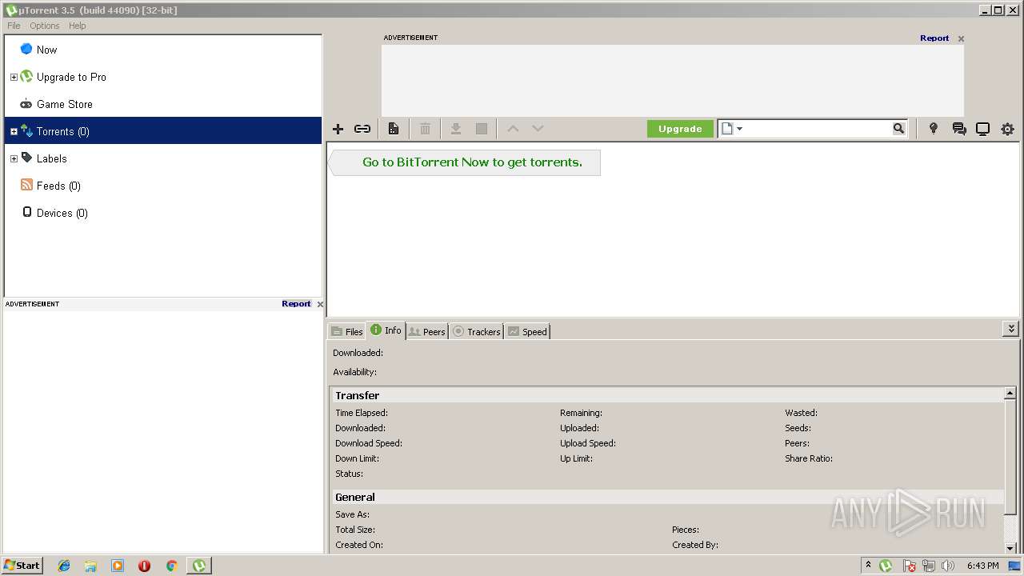This screenshot has width=1024, height=576.
Task: Click the lightbulb bundles icon in toolbar
Action: 934,129
